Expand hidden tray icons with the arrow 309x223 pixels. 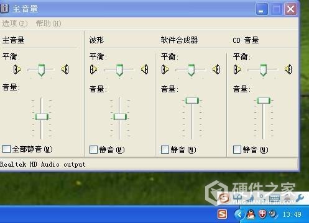click(239, 214)
